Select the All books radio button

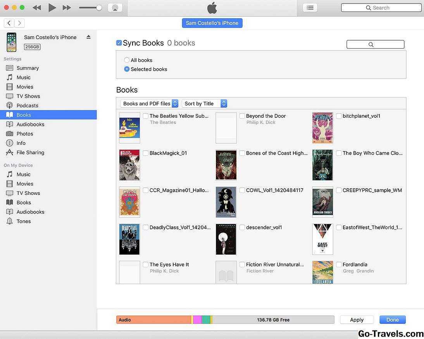click(127, 60)
